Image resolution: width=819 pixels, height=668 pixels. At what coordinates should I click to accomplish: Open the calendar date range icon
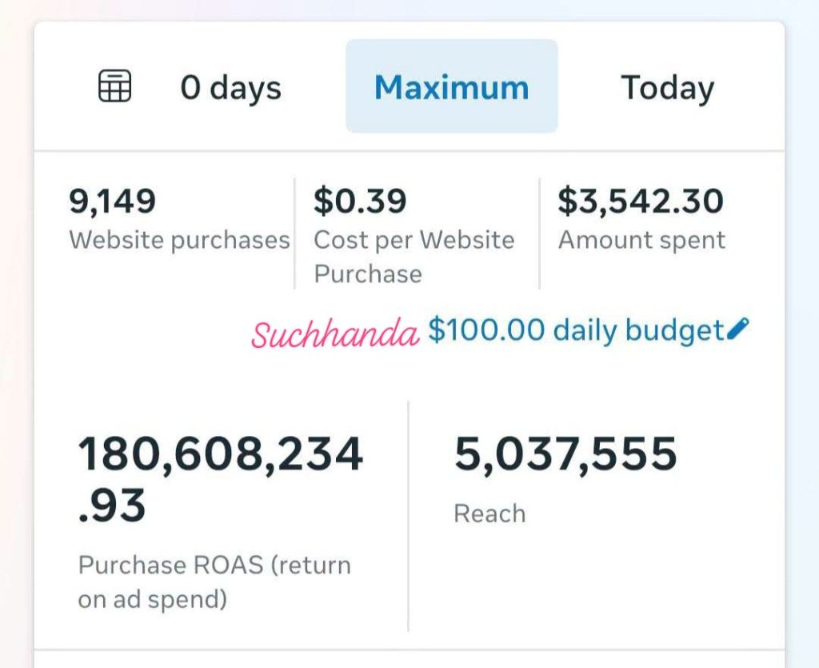115,86
